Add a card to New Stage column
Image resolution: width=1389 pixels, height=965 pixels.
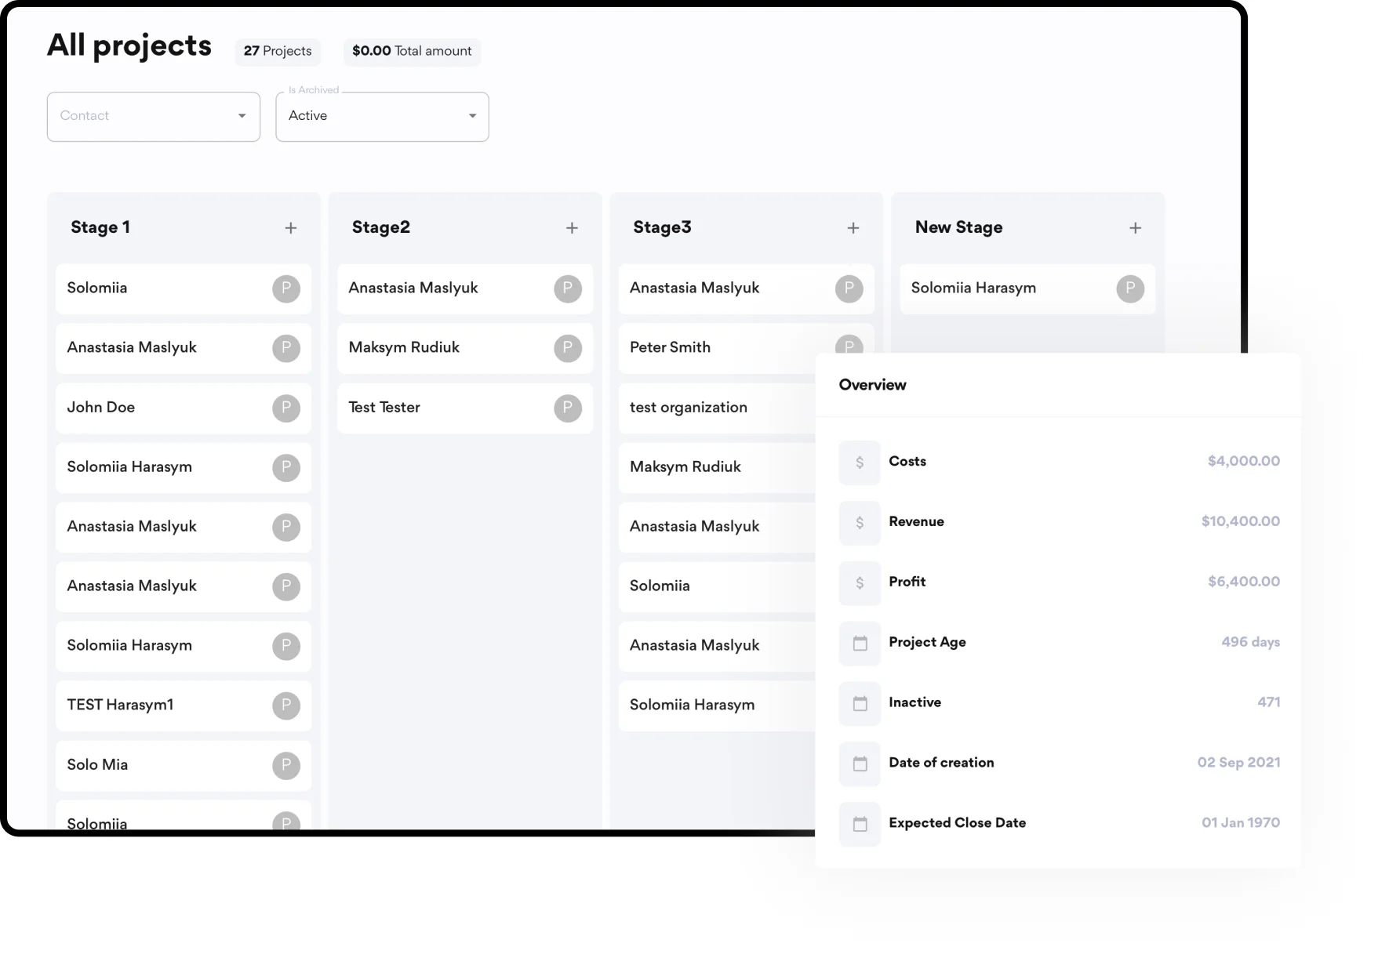pos(1135,228)
